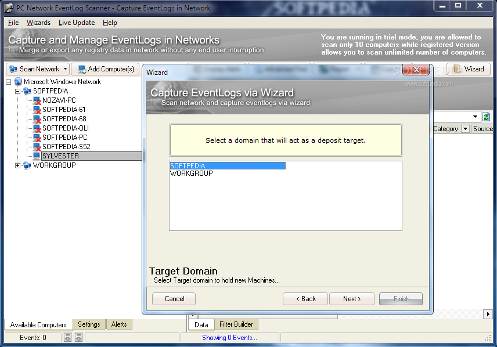
Task: Switch to Available Computers tab
Action: coord(38,325)
